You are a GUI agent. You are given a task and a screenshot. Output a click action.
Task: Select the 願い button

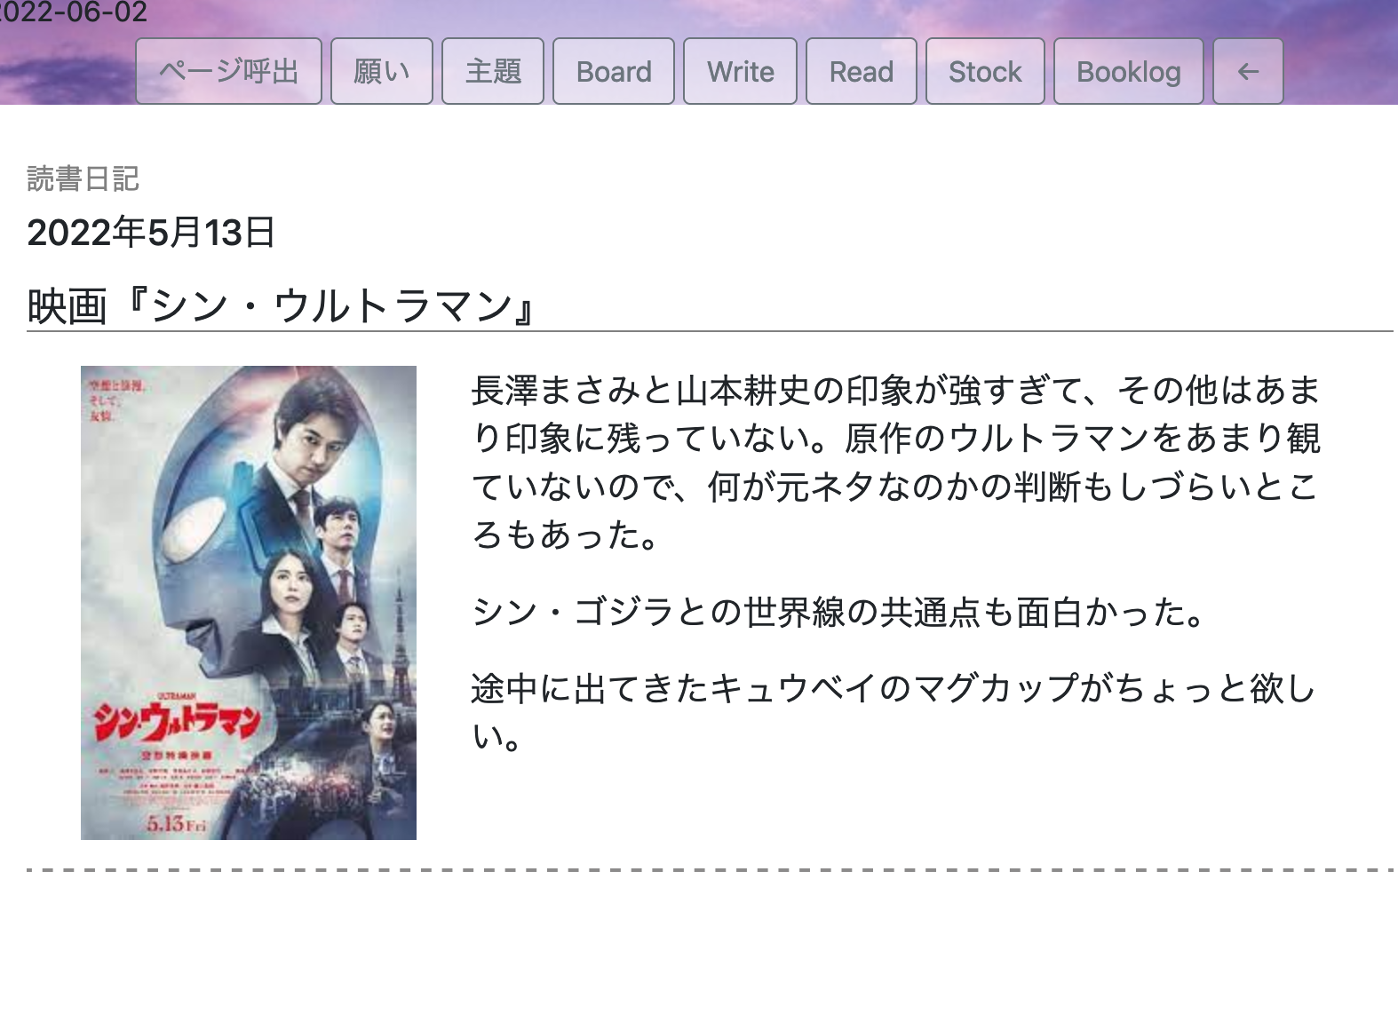[x=382, y=72]
